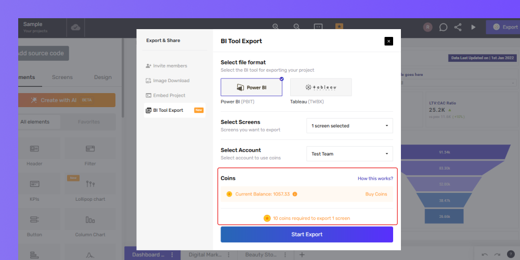
Task: Click Create with AI button
Action: click(67, 100)
